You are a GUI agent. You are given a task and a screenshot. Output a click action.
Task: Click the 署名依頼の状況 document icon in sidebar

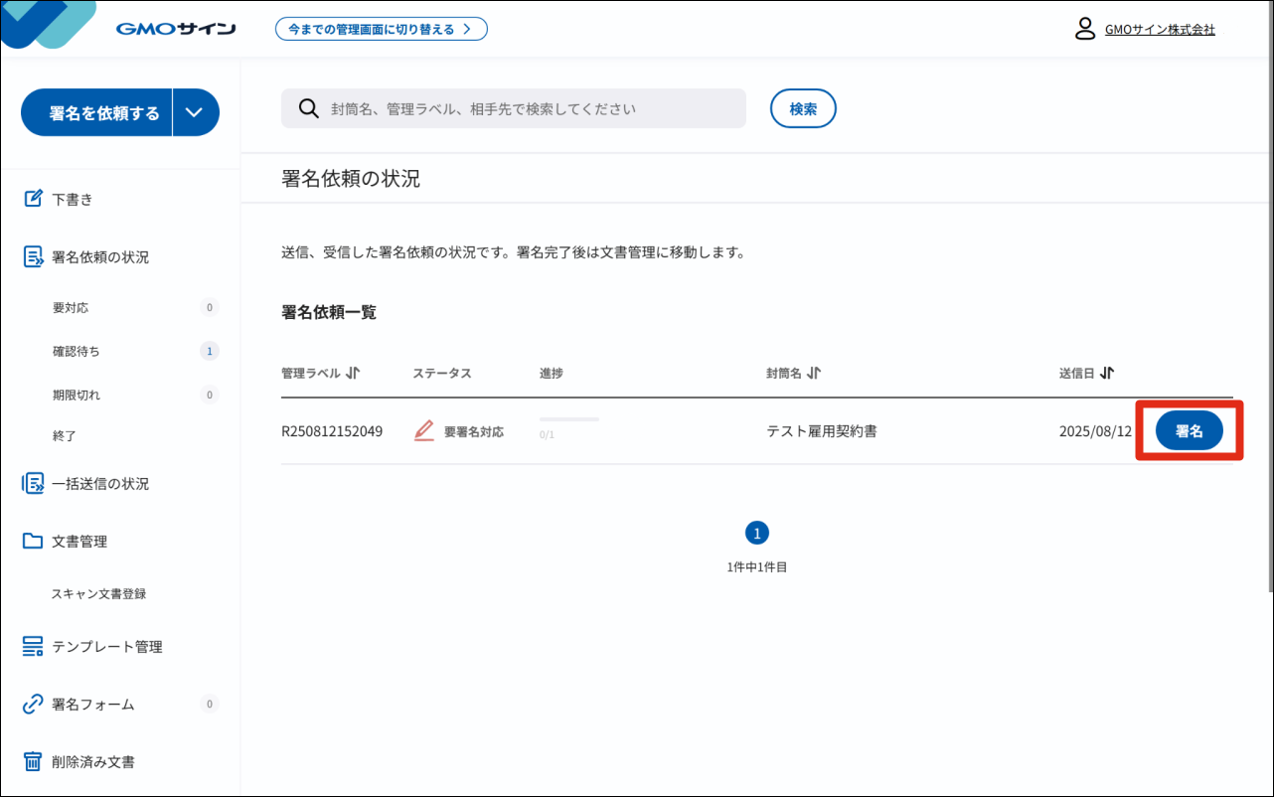(x=33, y=257)
